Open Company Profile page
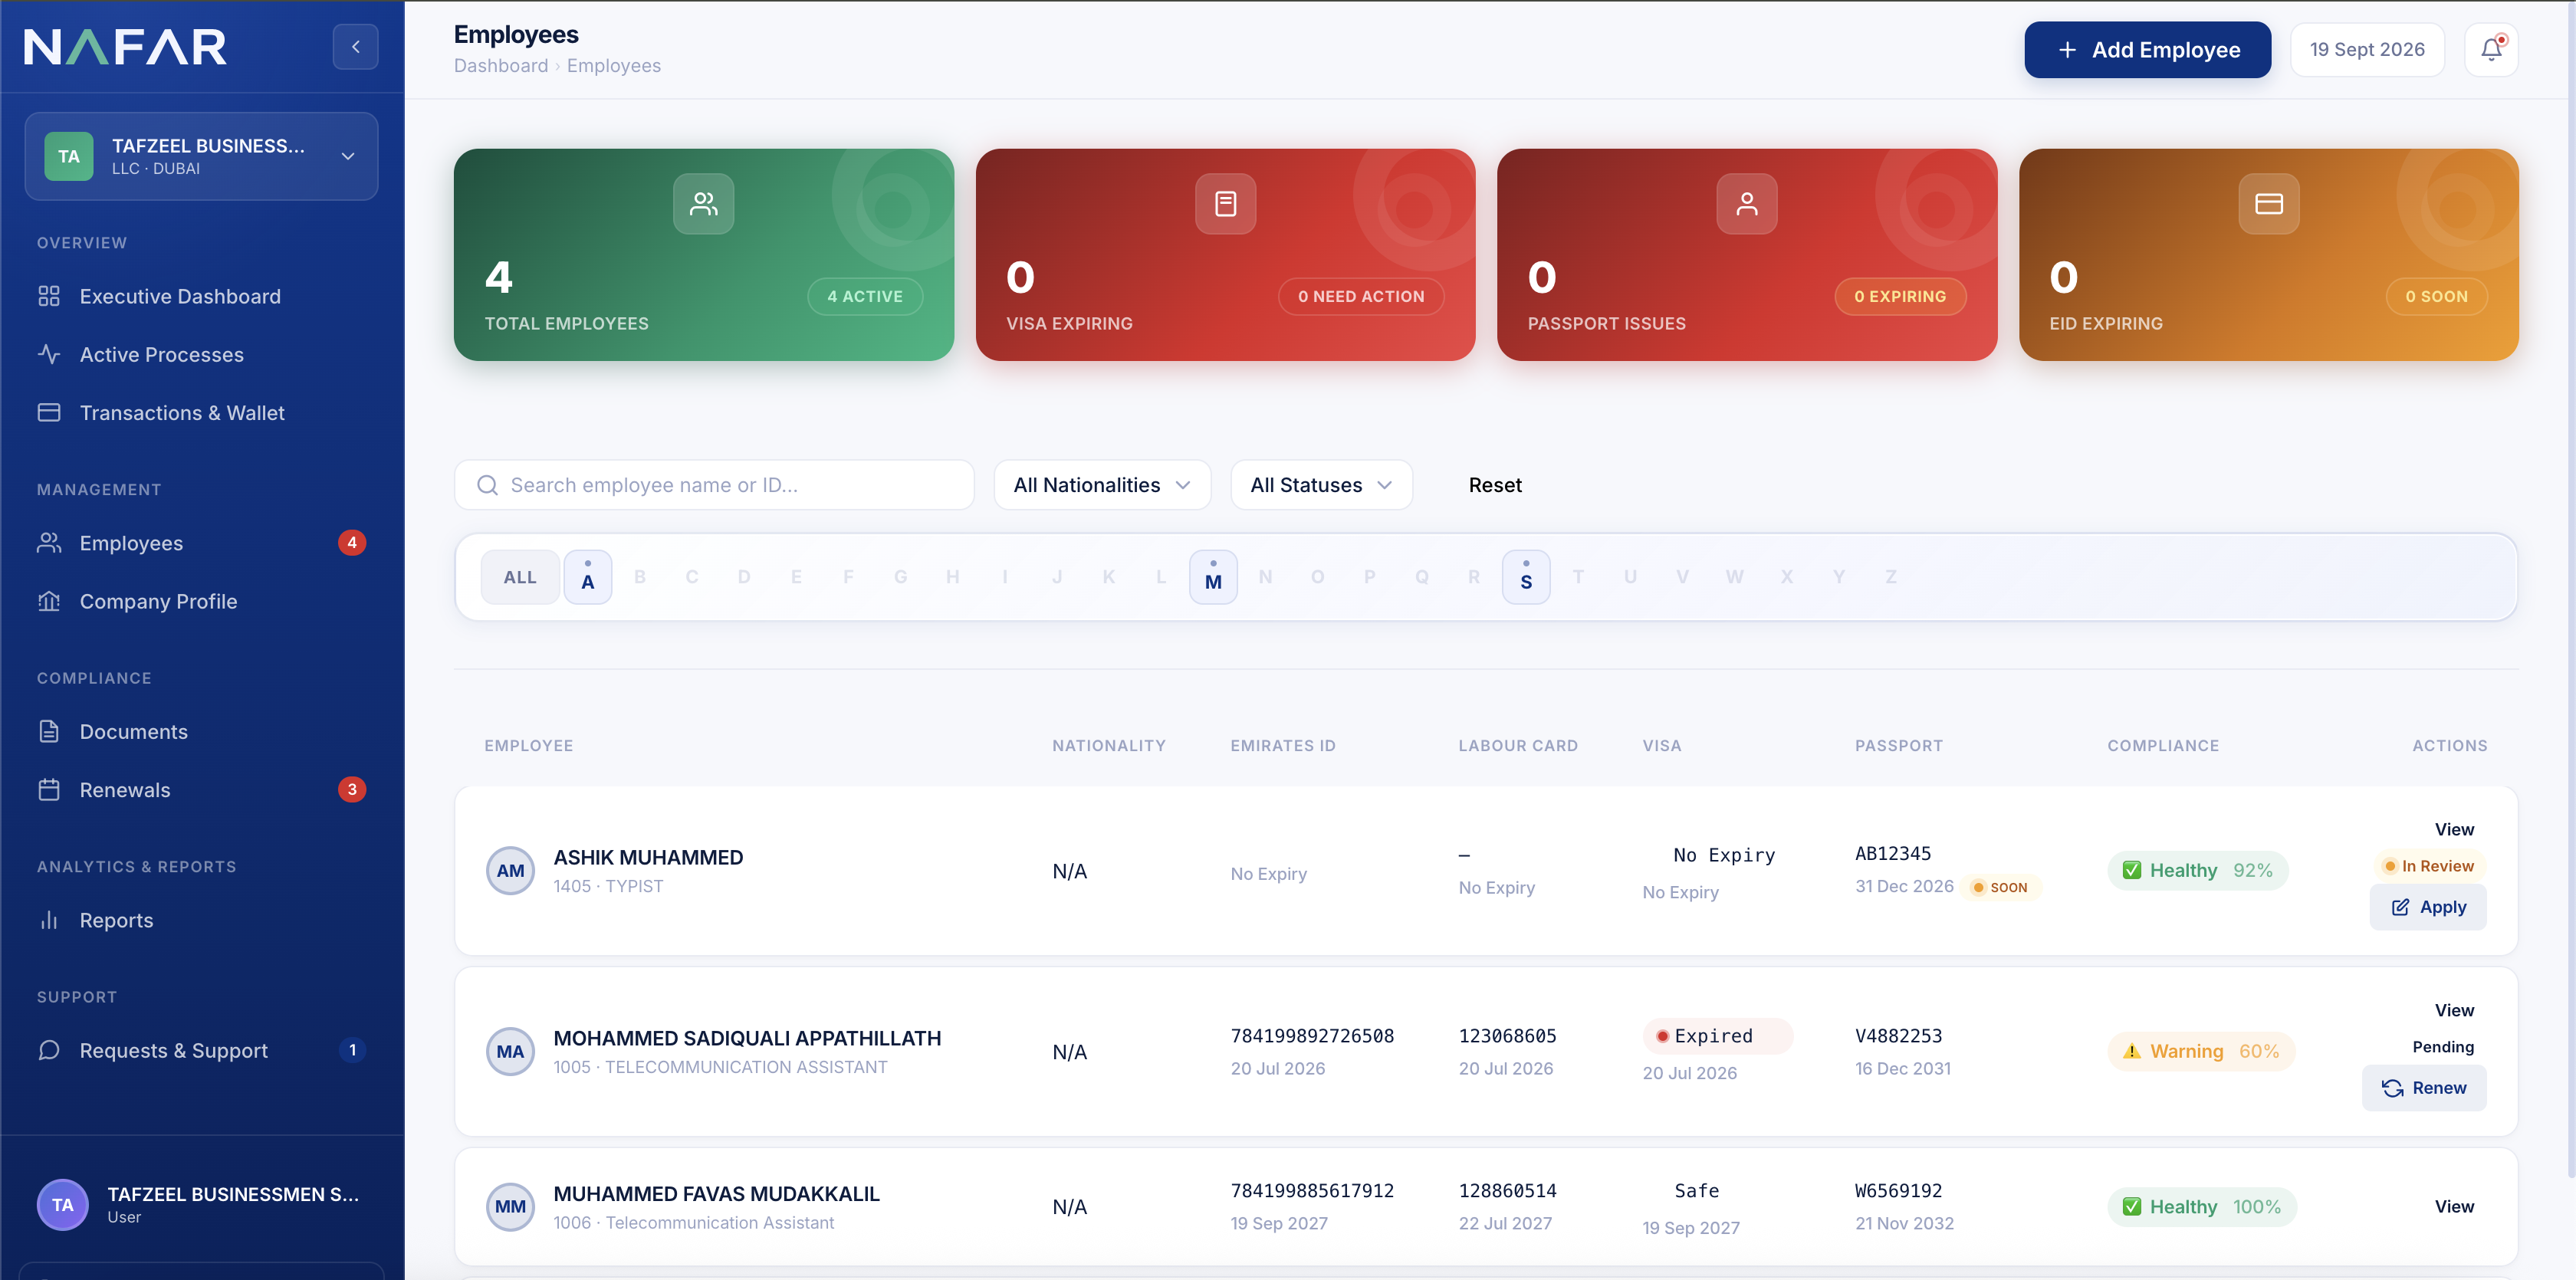 click(158, 601)
